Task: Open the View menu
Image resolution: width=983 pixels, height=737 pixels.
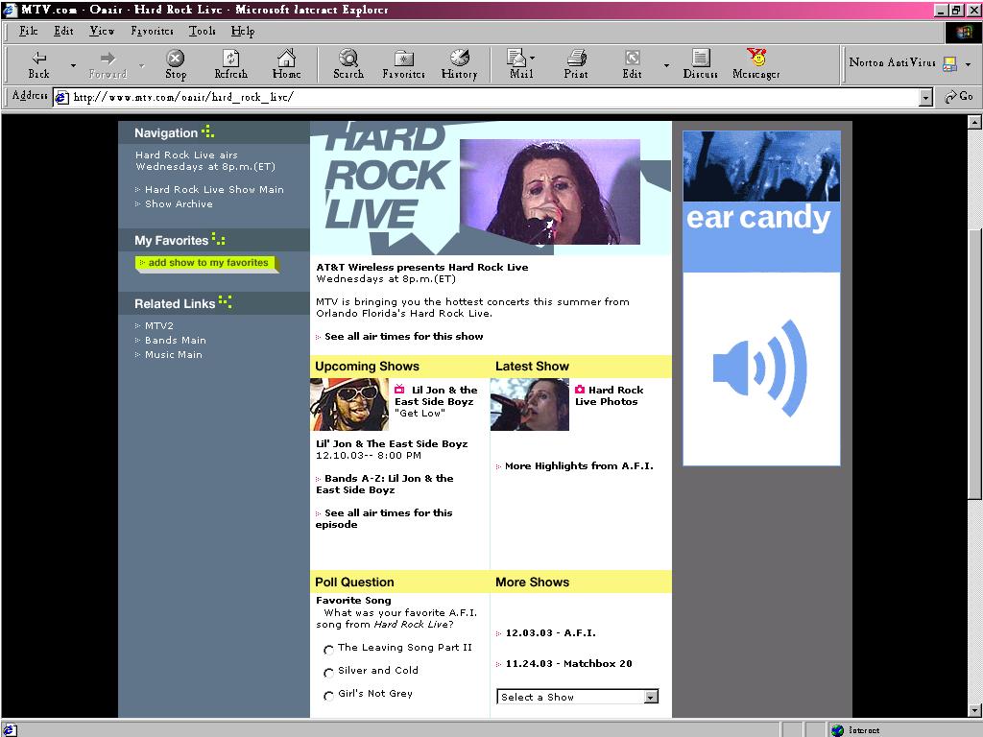Action: point(102,31)
